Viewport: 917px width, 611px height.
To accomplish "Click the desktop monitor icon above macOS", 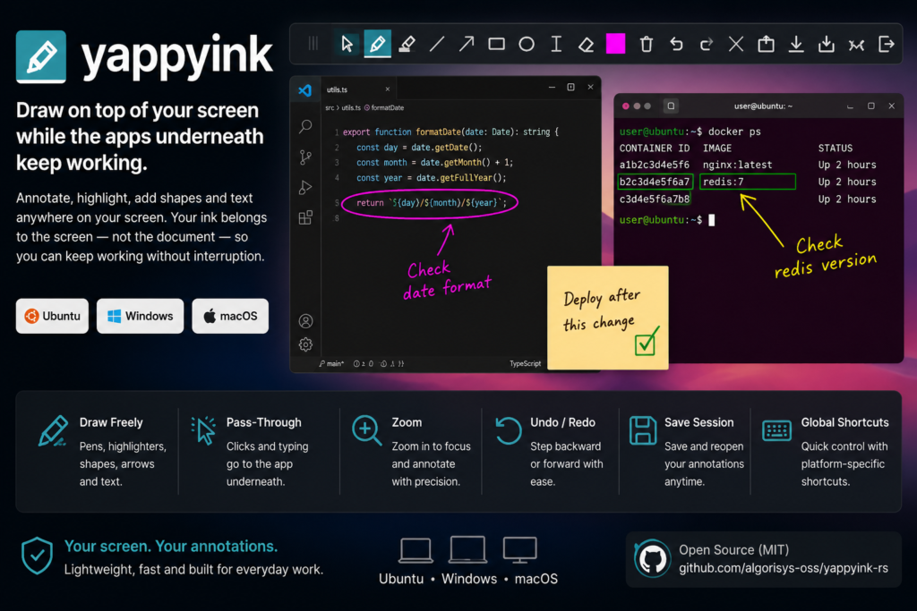I will pos(520,550).
